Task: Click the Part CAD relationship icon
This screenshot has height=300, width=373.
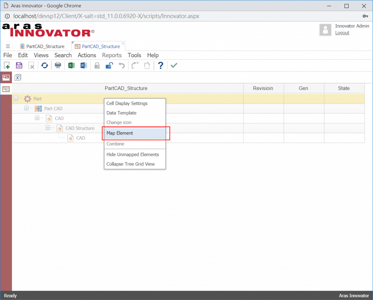Action: [x=38, y=109]
